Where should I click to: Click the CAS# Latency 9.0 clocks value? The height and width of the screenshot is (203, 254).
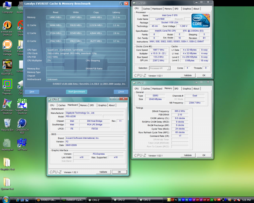click(180, 118)
